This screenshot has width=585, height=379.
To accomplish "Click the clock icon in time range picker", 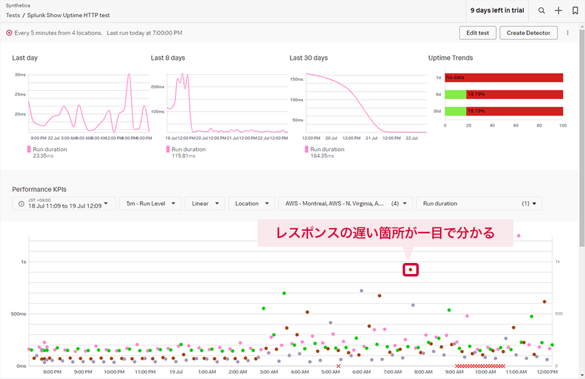I will pyautogui.click(x=21, y=204).
